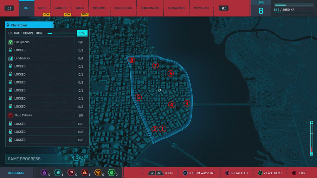Click the orange challenge token resource icon
This screenshot has height=178, width=317.
pyautogui.click(x=98, y=173)
